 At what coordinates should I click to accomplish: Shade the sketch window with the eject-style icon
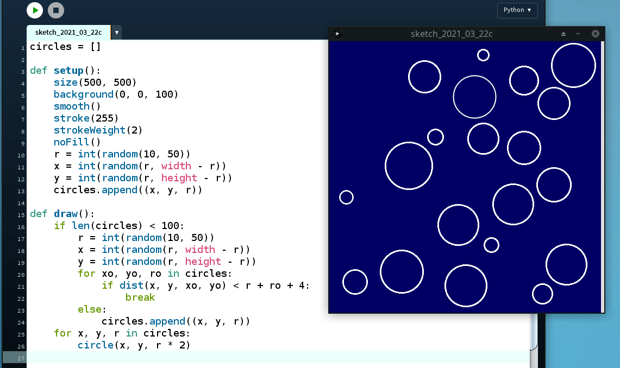tap(563, 34)
